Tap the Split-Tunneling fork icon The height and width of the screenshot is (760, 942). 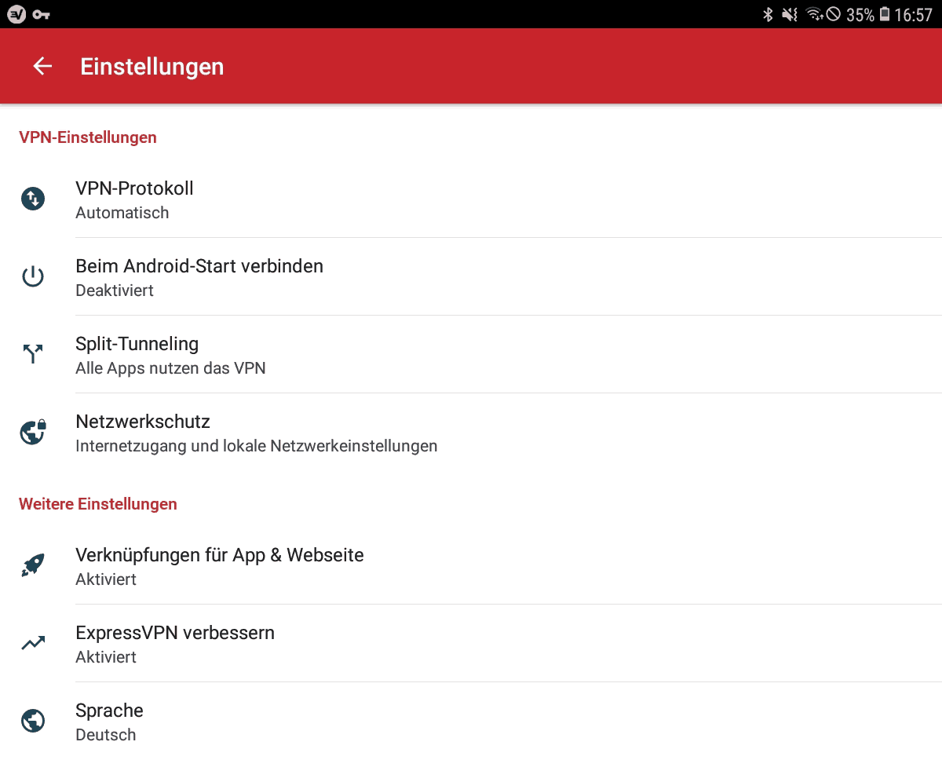[x=33, y=354]
